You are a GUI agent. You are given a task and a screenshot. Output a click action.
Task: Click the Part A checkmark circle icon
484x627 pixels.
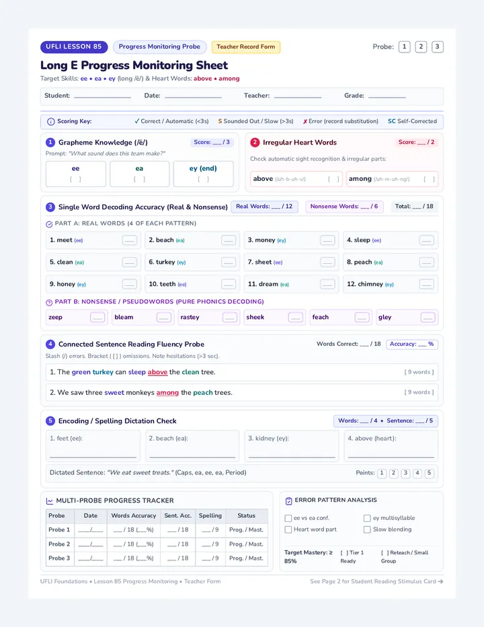tap(49, 224)
